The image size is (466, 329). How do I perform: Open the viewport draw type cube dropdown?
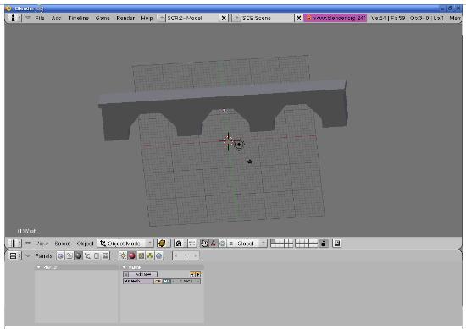164,244
